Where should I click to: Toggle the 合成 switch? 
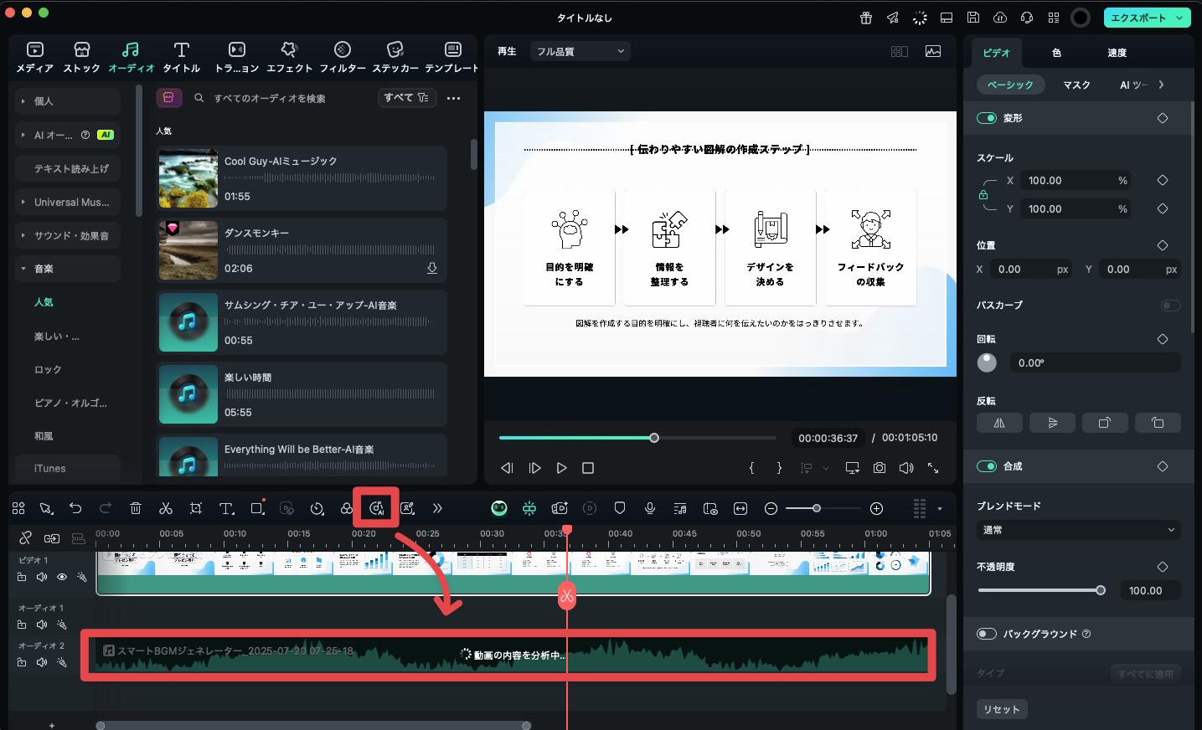point(987,466)
